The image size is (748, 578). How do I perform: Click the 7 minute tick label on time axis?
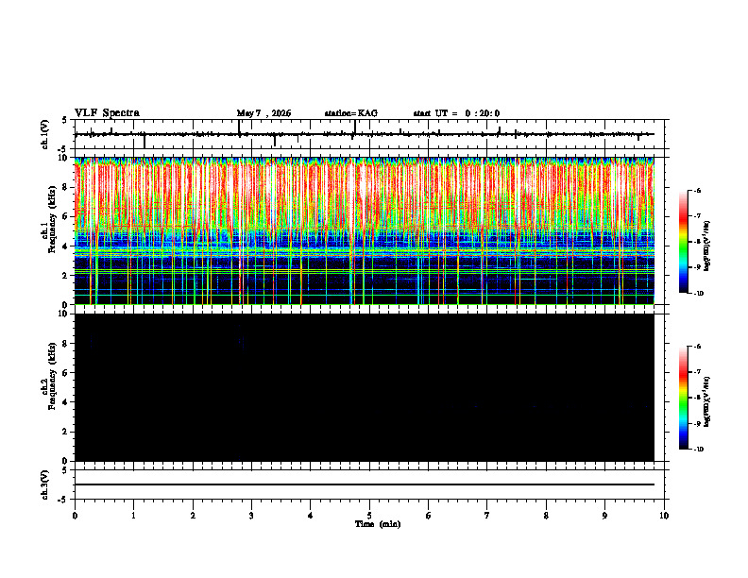[x=487, y=516]
